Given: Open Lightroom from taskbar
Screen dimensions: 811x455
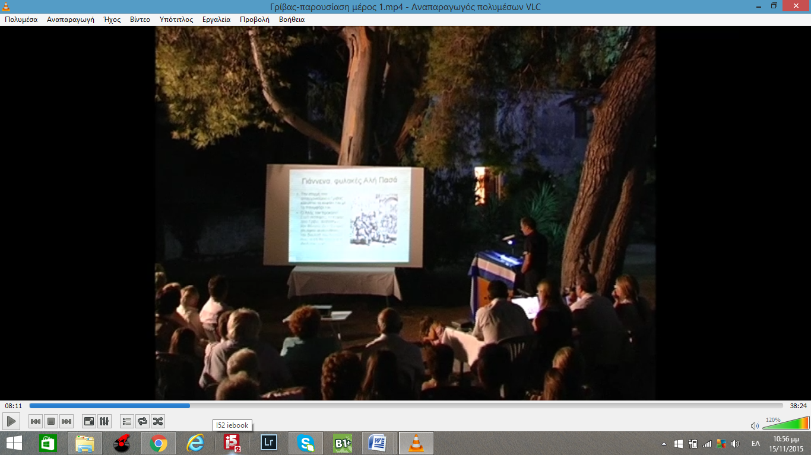Looking at the screenshot, I should 269,443.
